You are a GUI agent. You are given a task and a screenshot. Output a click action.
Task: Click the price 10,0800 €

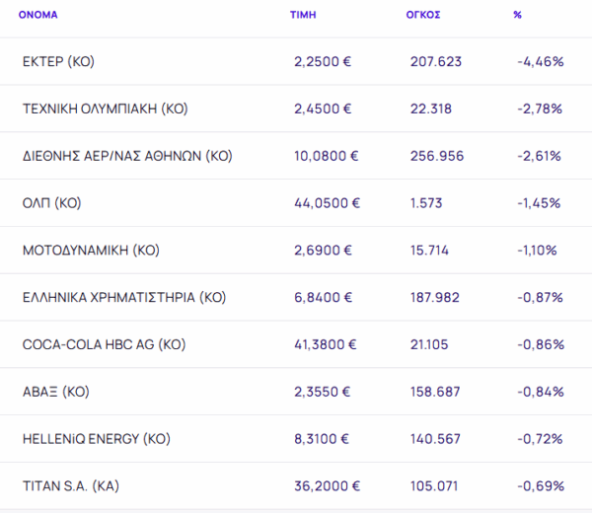pos(327,156)
